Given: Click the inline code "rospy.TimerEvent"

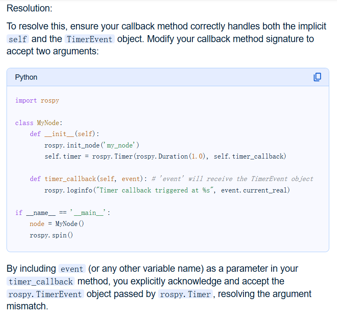Looking at the screenshot, I should (x=45, y=294).
